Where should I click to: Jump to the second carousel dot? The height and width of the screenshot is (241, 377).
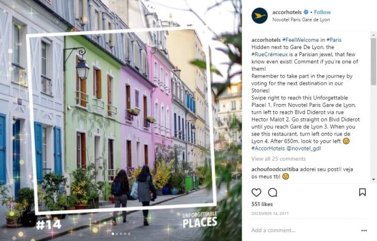(117, 234)
